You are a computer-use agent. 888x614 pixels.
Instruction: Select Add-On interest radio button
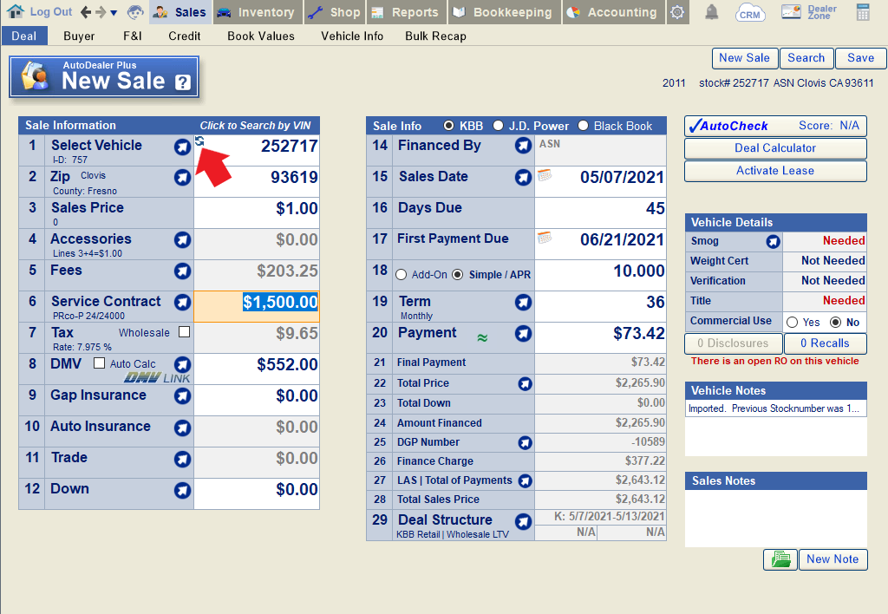[402, 275]
